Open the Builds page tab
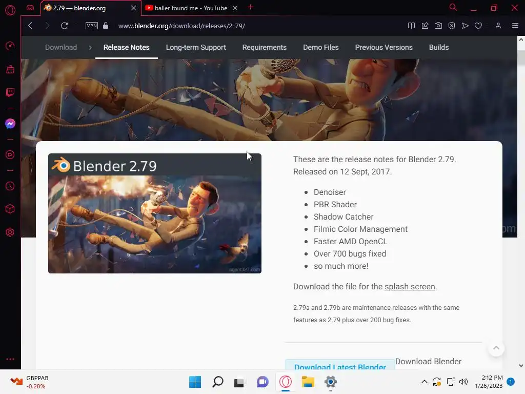The height and width of the screenshot is (394, 525). click(x=439, y=48)
